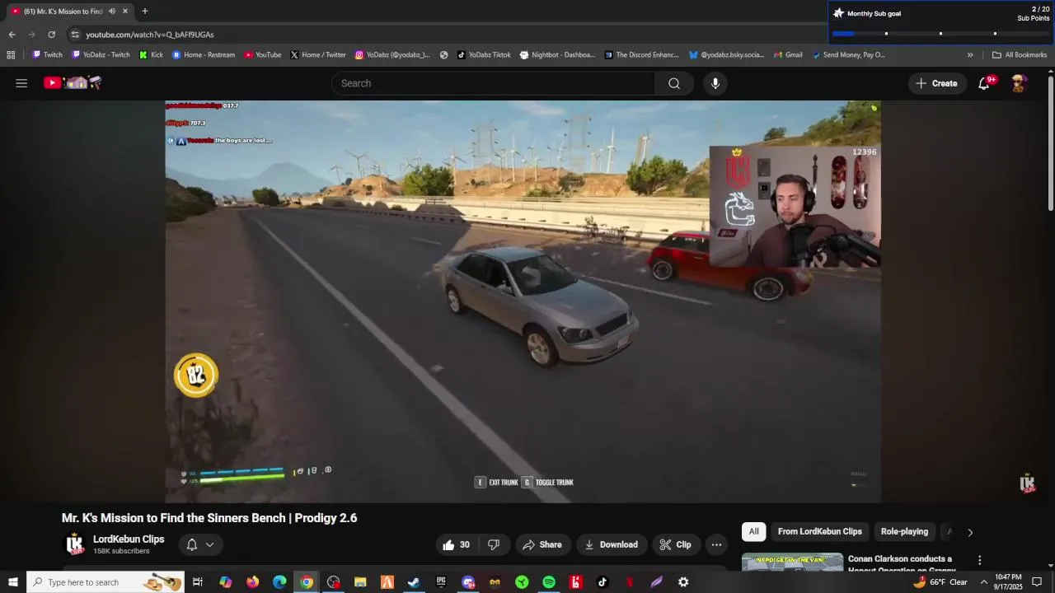
Task: Open the YoDabz - Twitch bookmark
Action: (101, 55)
